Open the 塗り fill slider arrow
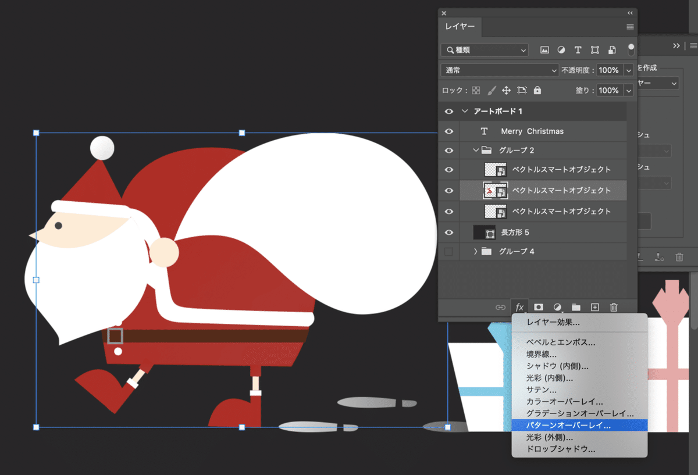The height and width of the screenshot is (475, 698). click(628, 90)
